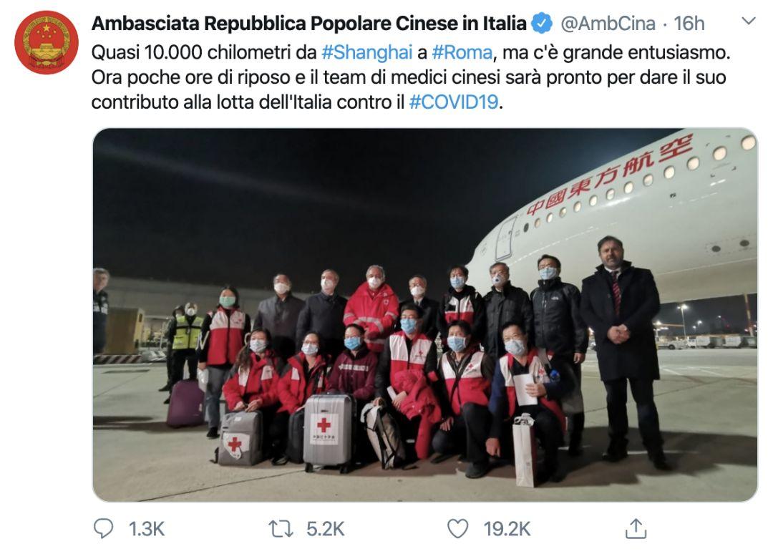Open the airport group photo
The height and width of the screenshot is (554, 773).
(425, 315)
